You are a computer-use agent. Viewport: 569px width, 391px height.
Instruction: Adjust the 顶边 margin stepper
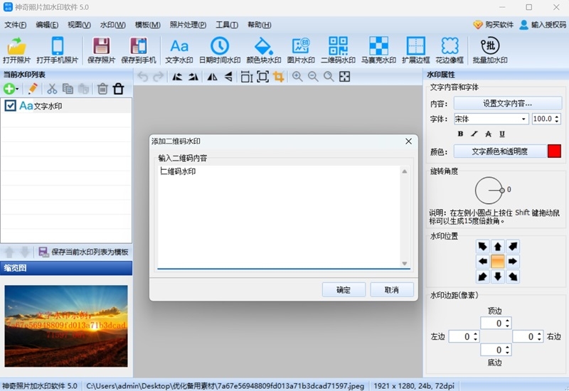click(507, 323)
